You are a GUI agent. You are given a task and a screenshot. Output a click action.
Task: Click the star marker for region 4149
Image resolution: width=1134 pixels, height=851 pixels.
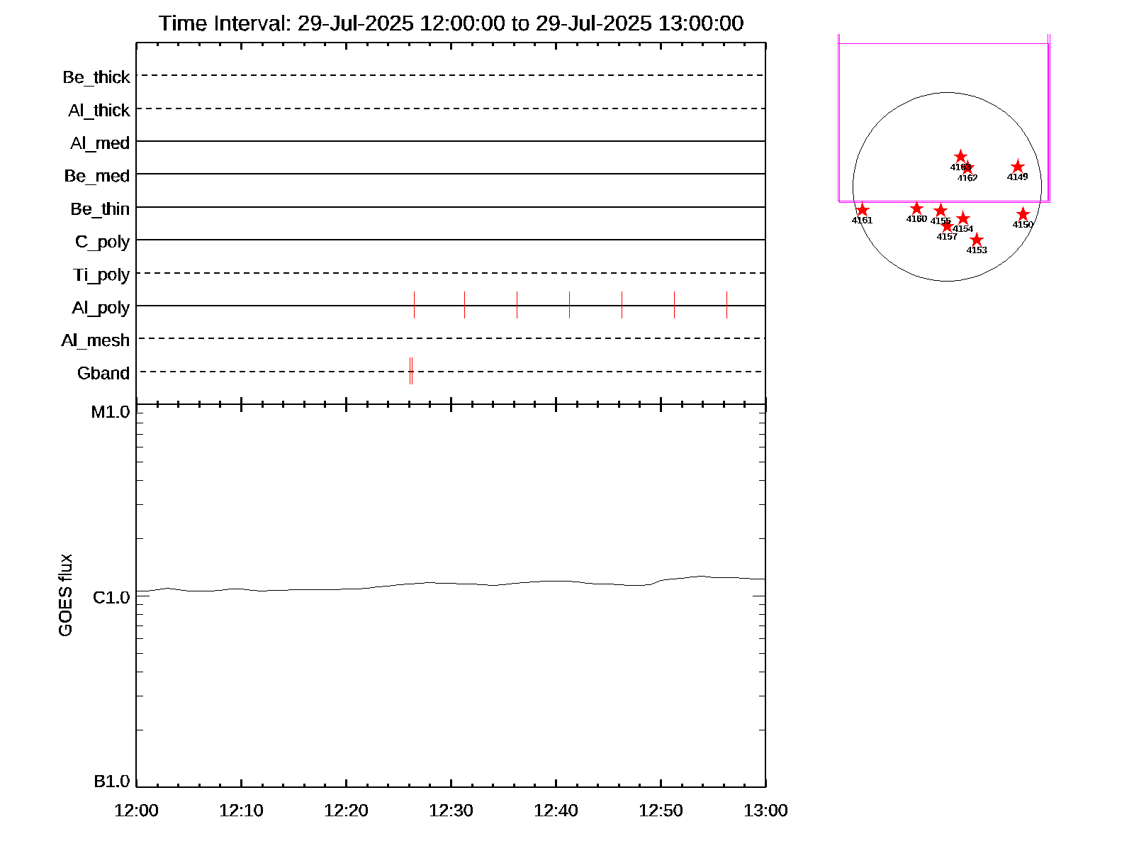(1017, 167)
